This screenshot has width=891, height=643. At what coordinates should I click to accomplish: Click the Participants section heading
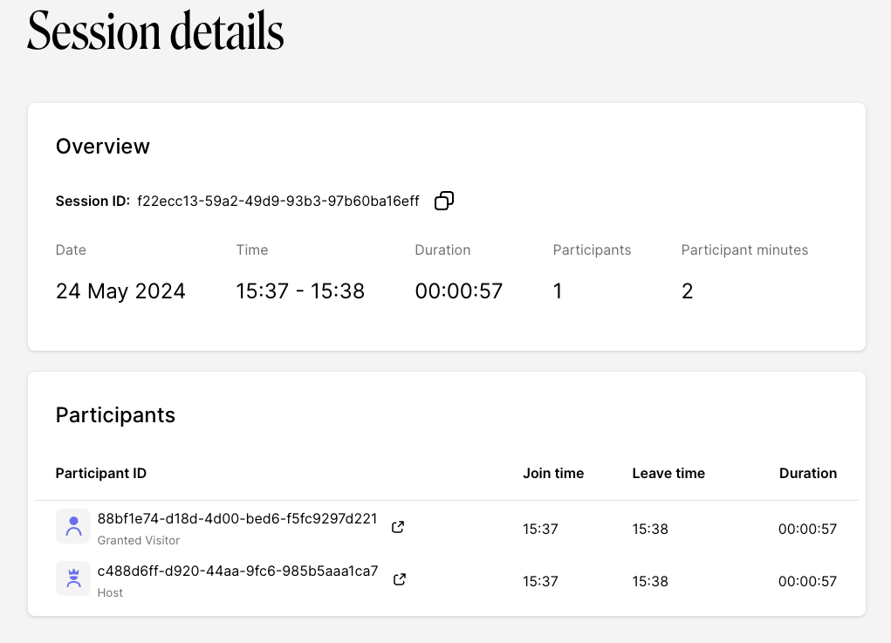pos(115,415)
